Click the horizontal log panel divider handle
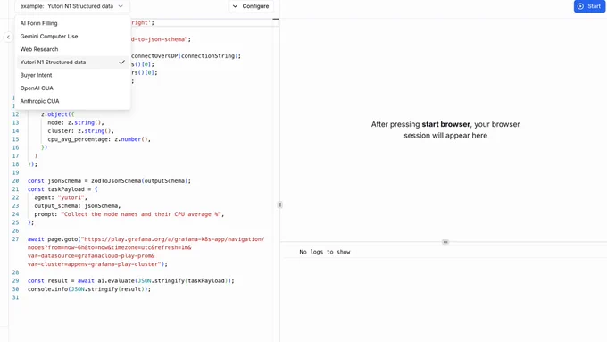This screenshot has width=607, height=342. click(x=445, y=242)
